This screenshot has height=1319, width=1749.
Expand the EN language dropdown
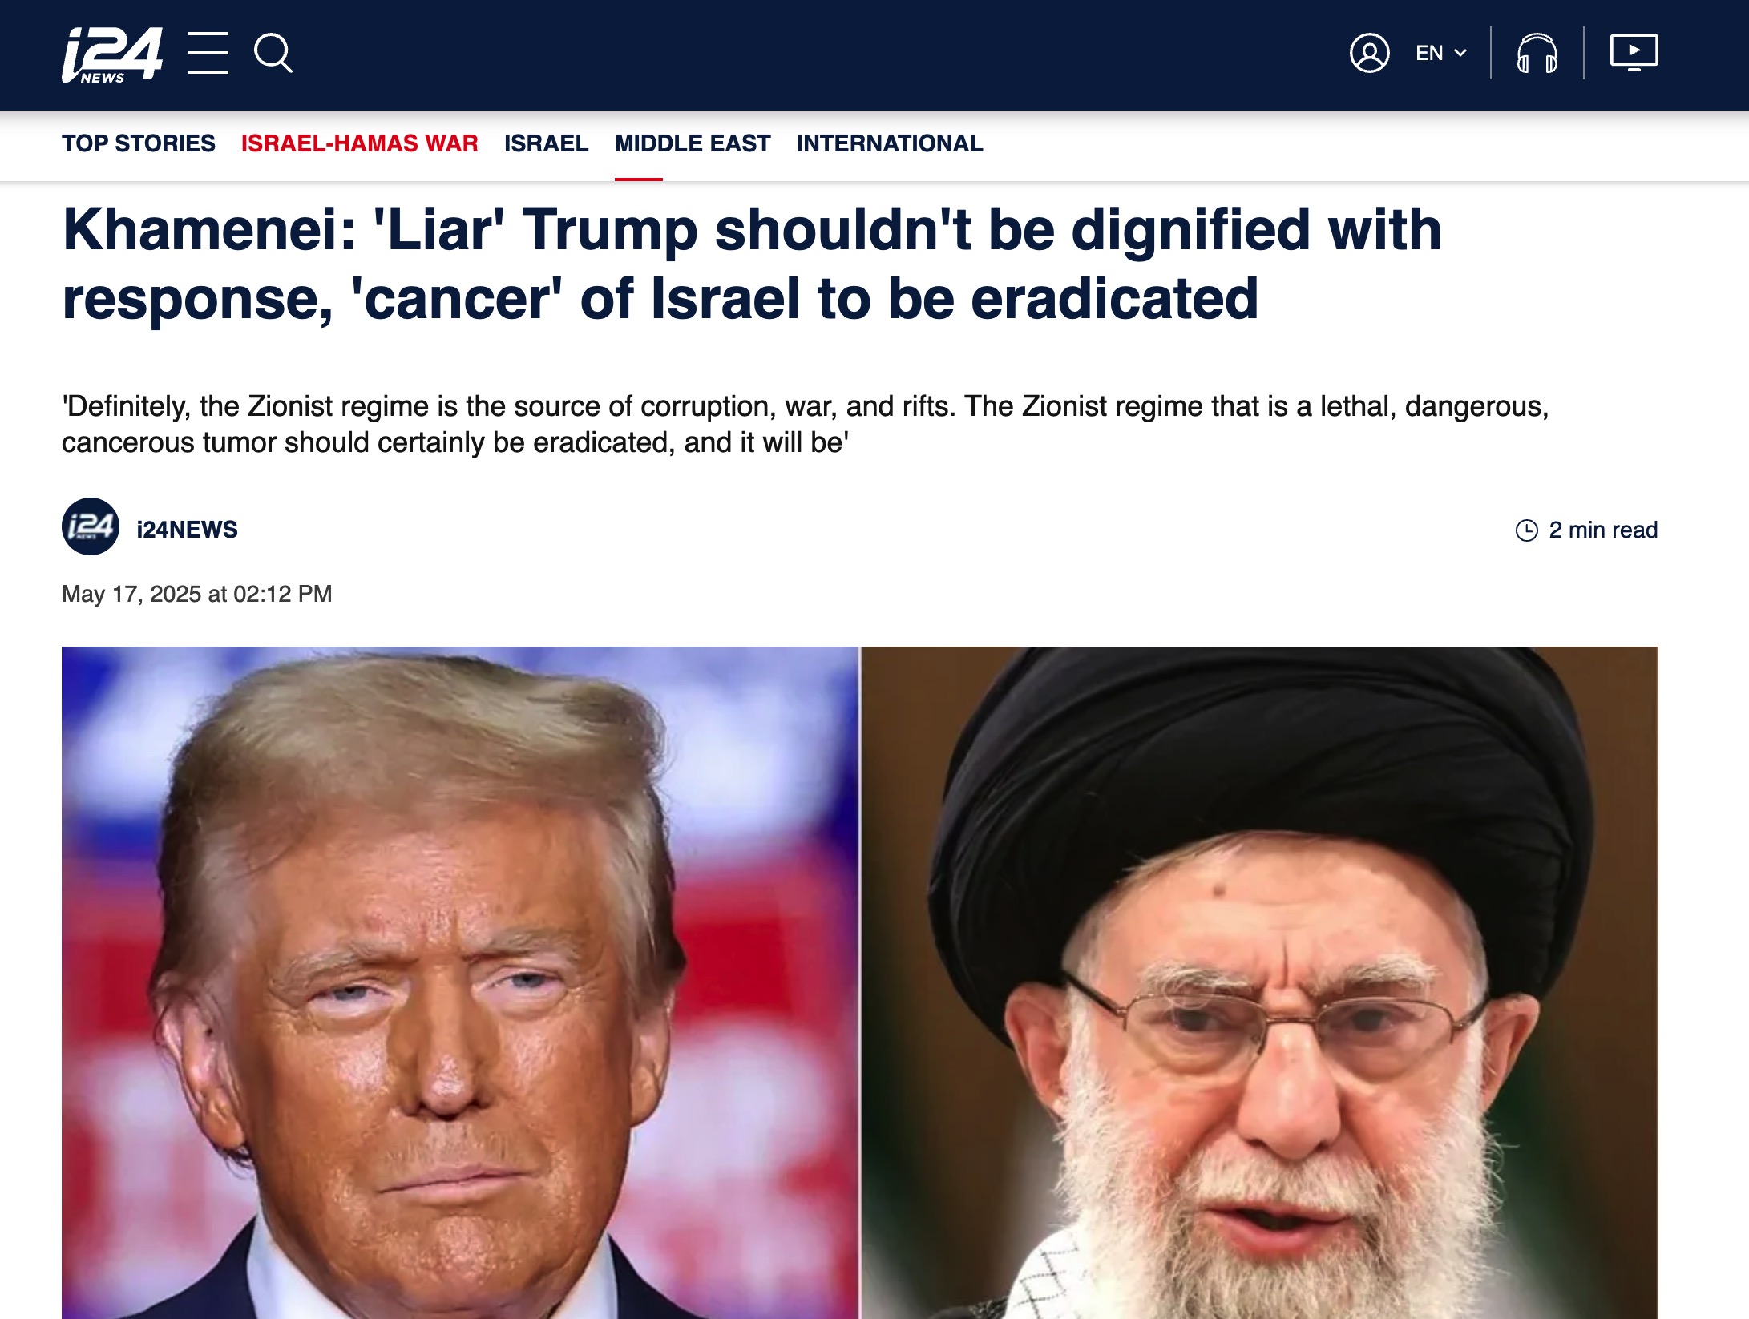click(1440, 53)
